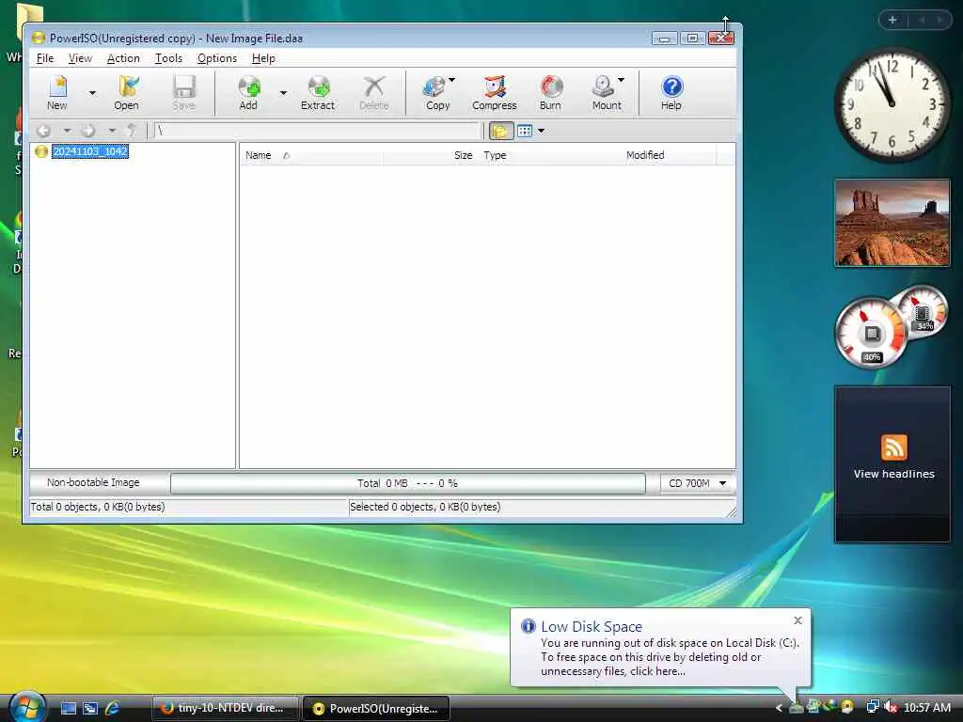Image resolution: width=963 pixels, height=722 pixels.
Task: Click the Compress toolbar icon
Action: click(495, 93)
